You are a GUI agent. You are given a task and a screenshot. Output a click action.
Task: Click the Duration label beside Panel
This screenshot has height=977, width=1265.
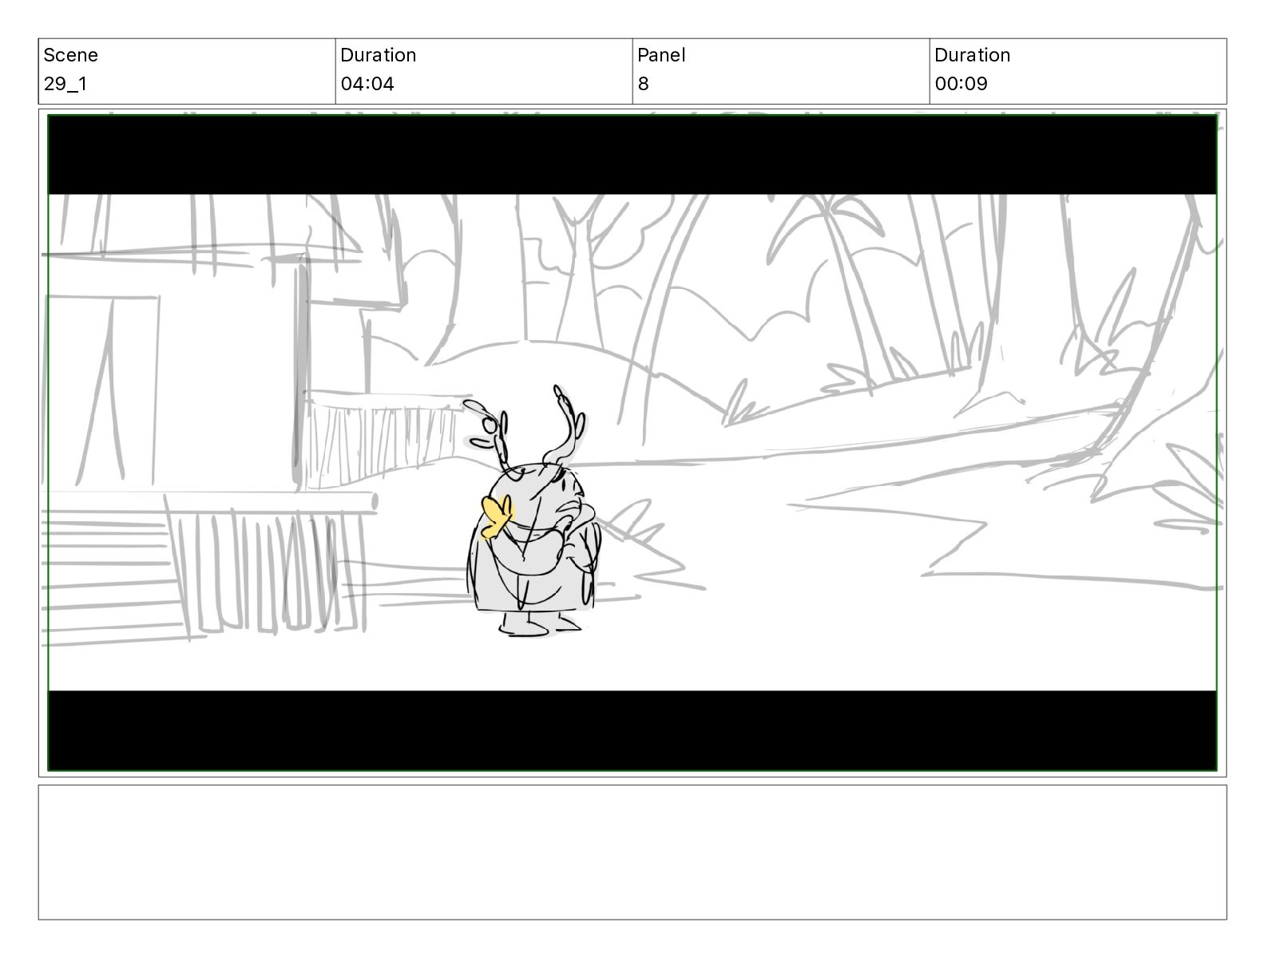(973, 55)
